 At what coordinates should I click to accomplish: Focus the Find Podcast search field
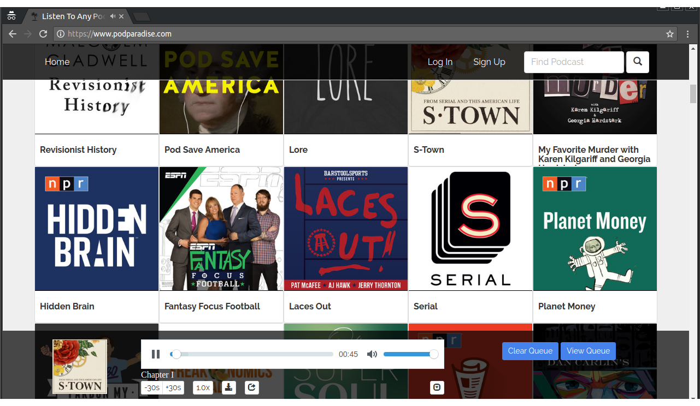pos(574,62)
